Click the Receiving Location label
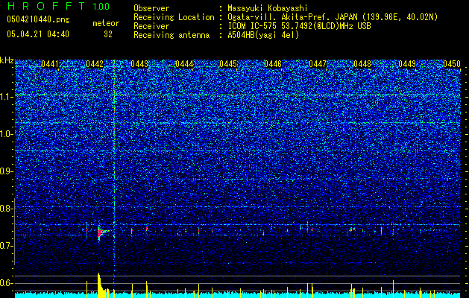 174,17
